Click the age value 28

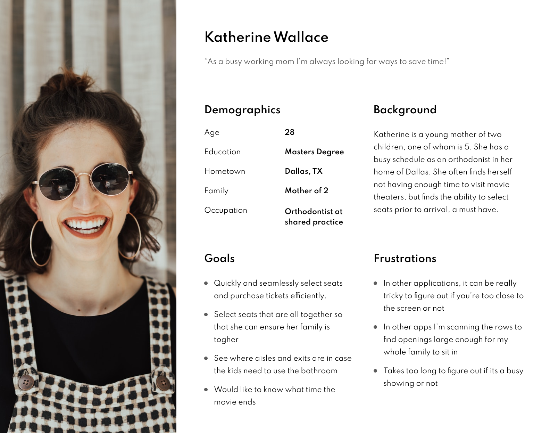(x=289, y=132)
